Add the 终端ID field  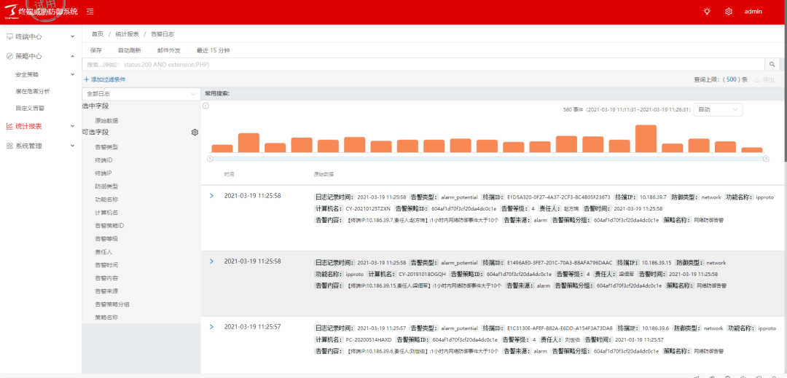104,160
